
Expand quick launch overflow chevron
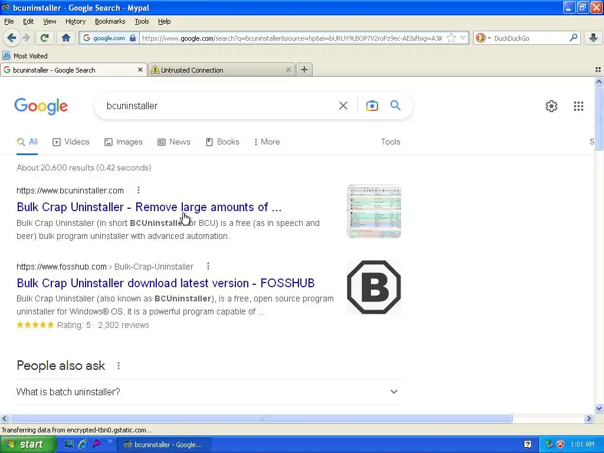[x=110, y=441]
